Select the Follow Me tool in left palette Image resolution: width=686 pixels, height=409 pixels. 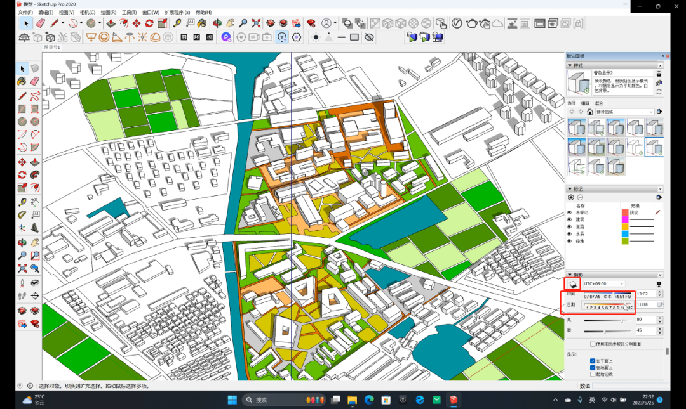click(35, 175)
